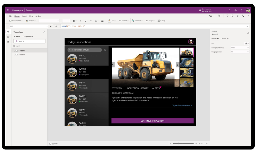Switch to the Components tab
The image size is (258, 153).
[x=28, y=36]
